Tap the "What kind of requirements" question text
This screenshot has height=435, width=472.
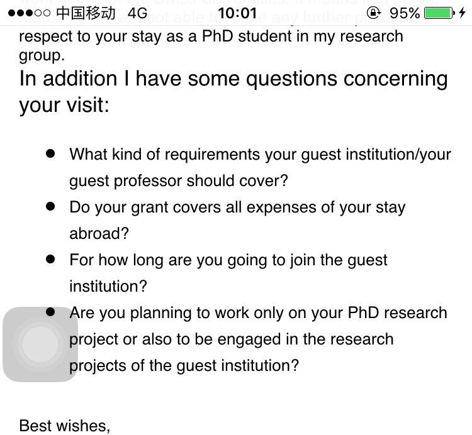[x=260, y=155]
